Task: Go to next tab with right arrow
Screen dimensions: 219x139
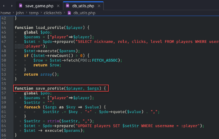Action: [12, 6]
